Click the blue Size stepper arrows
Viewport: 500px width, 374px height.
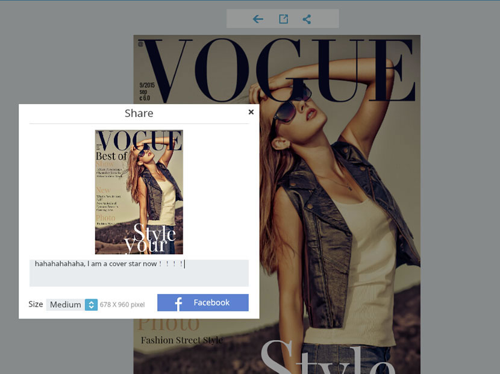(x=91, y=305)
